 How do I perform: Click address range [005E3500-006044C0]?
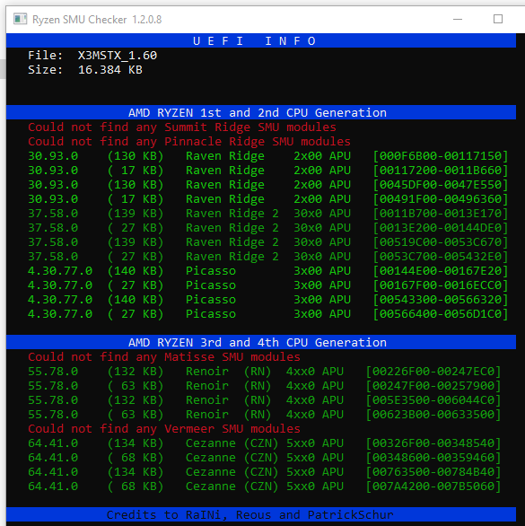pyautogui.click(x=433, y=400)
